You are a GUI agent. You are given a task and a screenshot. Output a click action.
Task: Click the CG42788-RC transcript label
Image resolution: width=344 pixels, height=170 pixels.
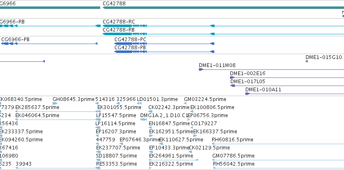click(x=119, y=22)
